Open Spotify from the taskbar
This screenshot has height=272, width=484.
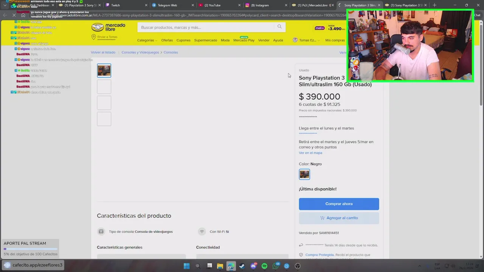tap(264, 266)
